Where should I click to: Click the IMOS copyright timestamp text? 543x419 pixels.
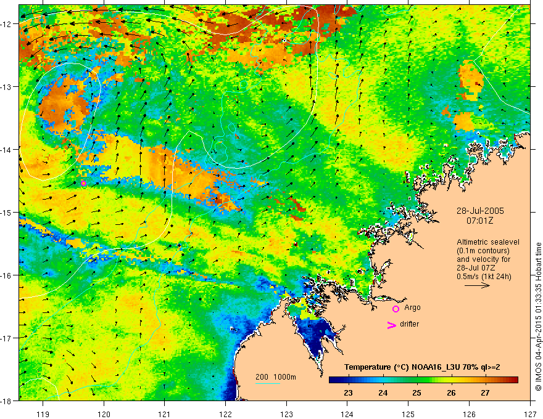coord(539,317)
